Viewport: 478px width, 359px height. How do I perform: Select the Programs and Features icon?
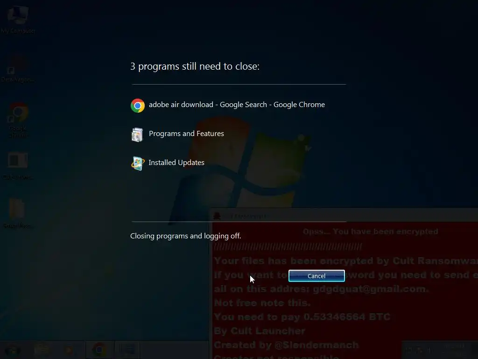(x=137, y=135)
